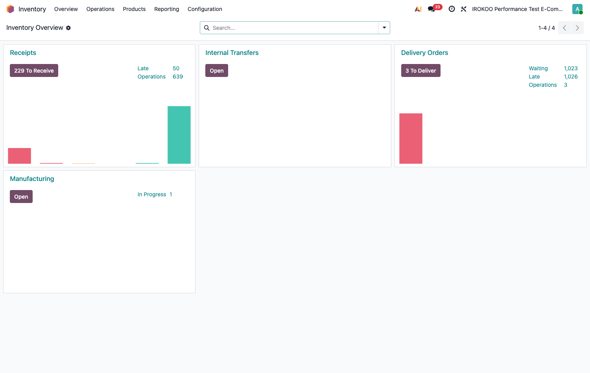Image resolution: width=590 pixels, height=373 pixels.
Task: Click Operations link in Delivery Orders card
Action: point(543,85)
